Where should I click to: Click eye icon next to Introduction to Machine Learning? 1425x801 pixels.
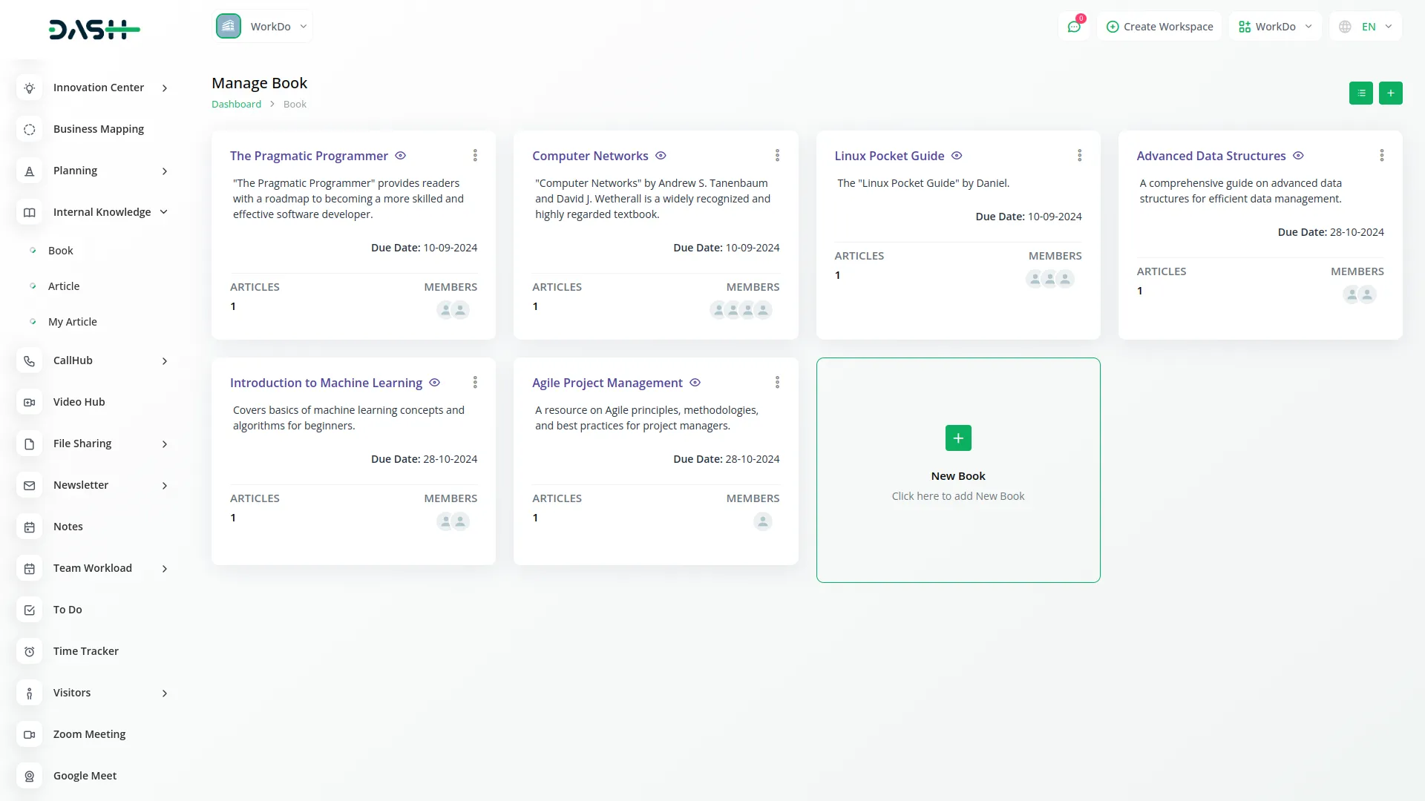pos(435,383)
